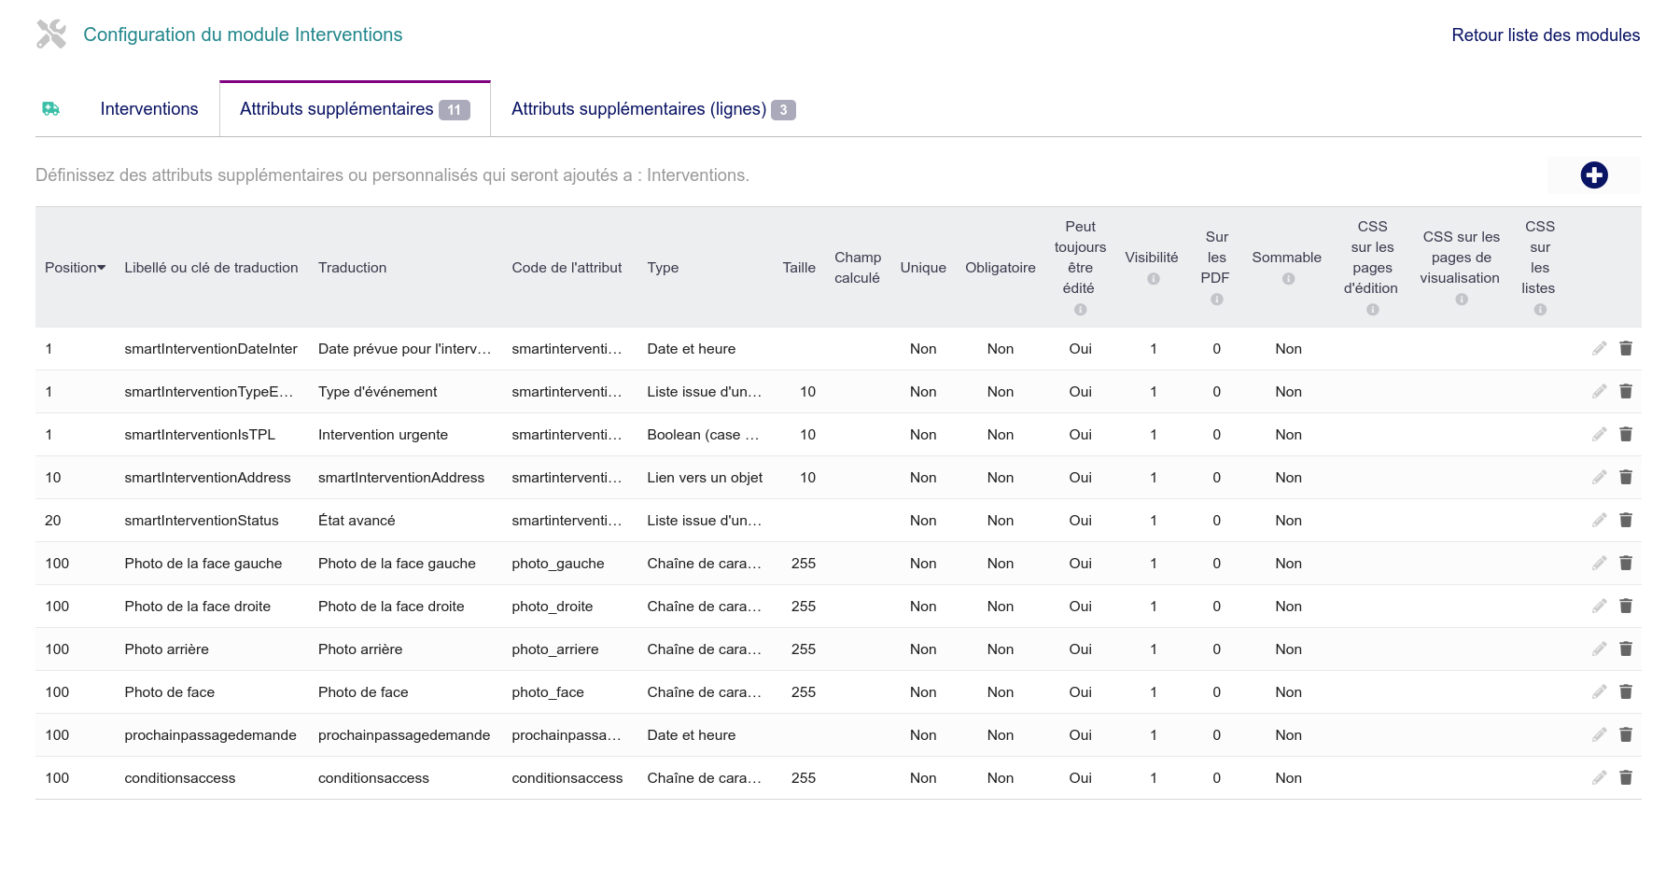
Task: Click the Sommable info icon
Action: [x=1288, y=279]
